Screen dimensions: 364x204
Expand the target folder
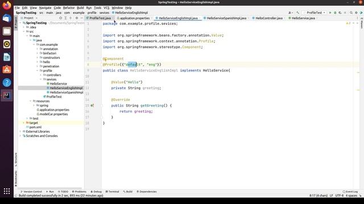(24, 123)
